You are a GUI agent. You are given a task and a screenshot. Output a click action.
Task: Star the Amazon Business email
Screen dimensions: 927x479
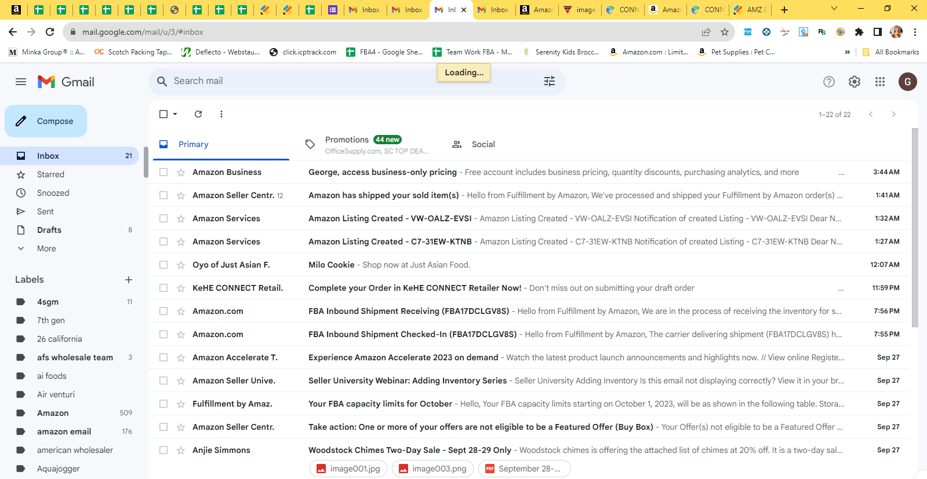coord(181,172)
